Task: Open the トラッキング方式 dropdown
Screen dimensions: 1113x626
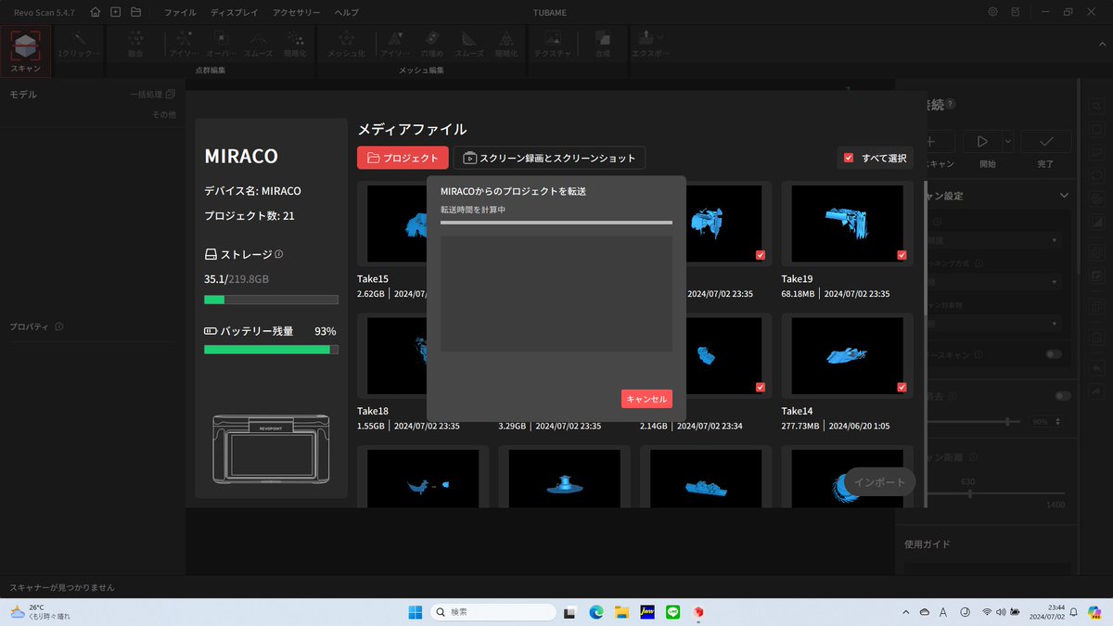Action: coord(992,281)
